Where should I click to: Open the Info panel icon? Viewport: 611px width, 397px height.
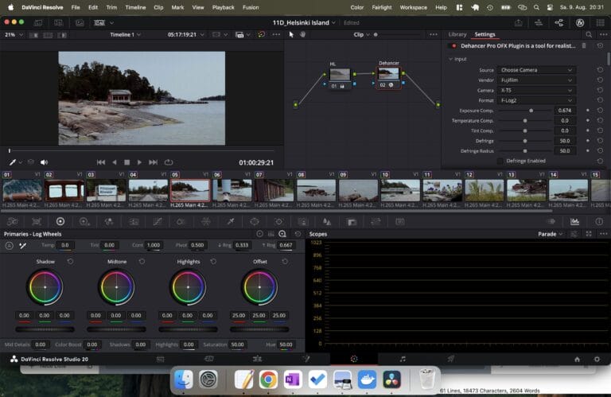click(599, 222)
